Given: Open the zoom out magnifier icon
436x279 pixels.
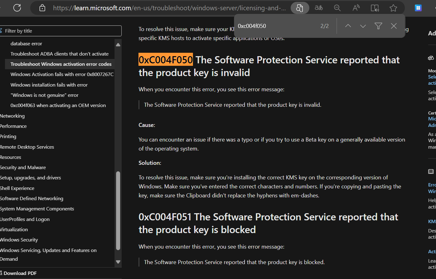Looking at the screenshot, I should point(337,8).
